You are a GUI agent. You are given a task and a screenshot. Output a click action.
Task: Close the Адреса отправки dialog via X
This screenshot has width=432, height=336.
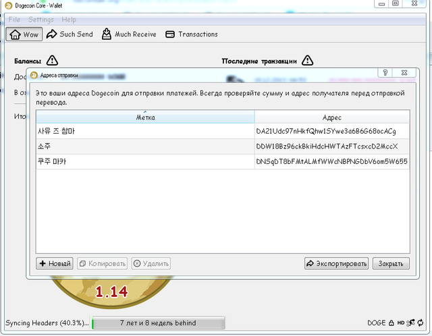click(404, 72)
